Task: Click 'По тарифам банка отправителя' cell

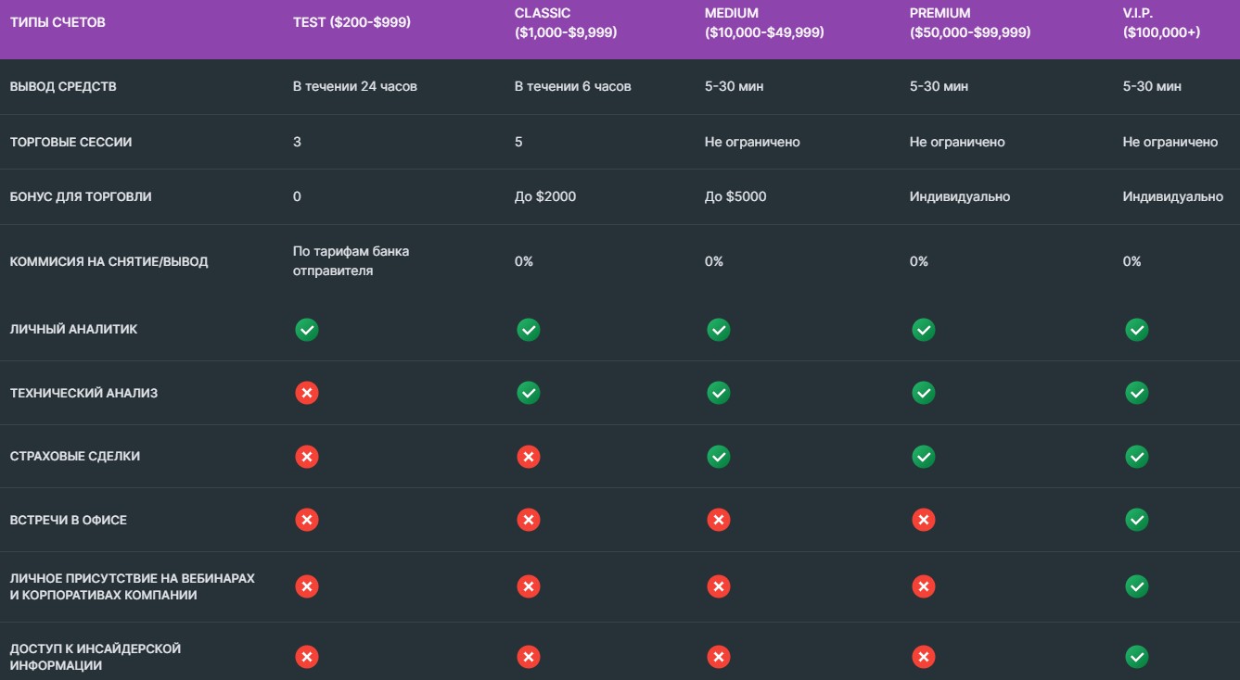Action: coord(352,261)
